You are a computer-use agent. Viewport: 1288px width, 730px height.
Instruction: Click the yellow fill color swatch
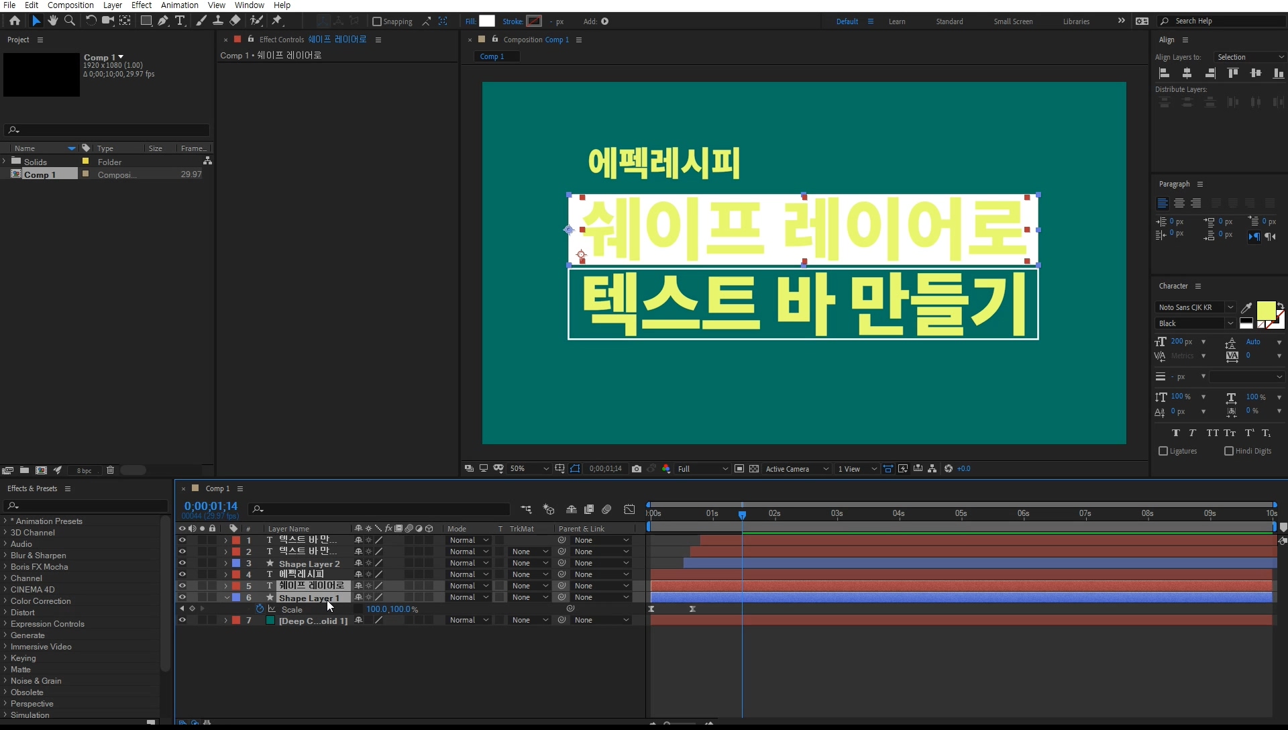pos(1265,310)
